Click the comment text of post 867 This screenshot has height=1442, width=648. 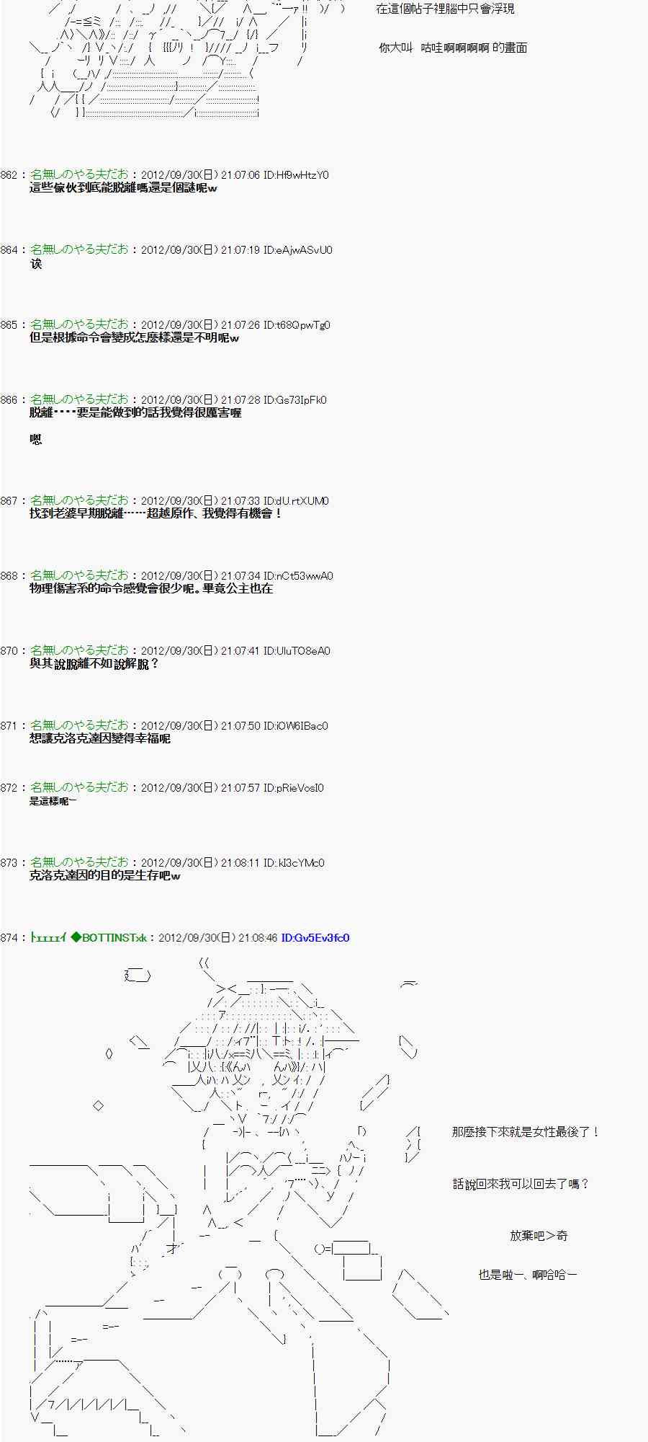point(156,514)
